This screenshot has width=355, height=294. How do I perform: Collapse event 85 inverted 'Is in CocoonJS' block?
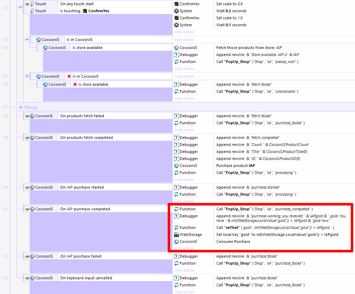pyautogui.click(x=27, y=76)
